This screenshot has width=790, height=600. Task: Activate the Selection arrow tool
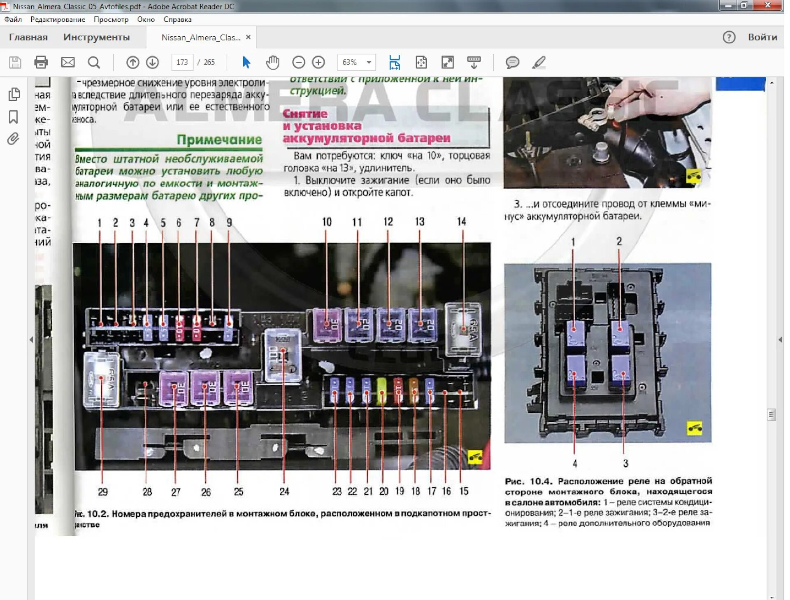[x=246, y=63]
